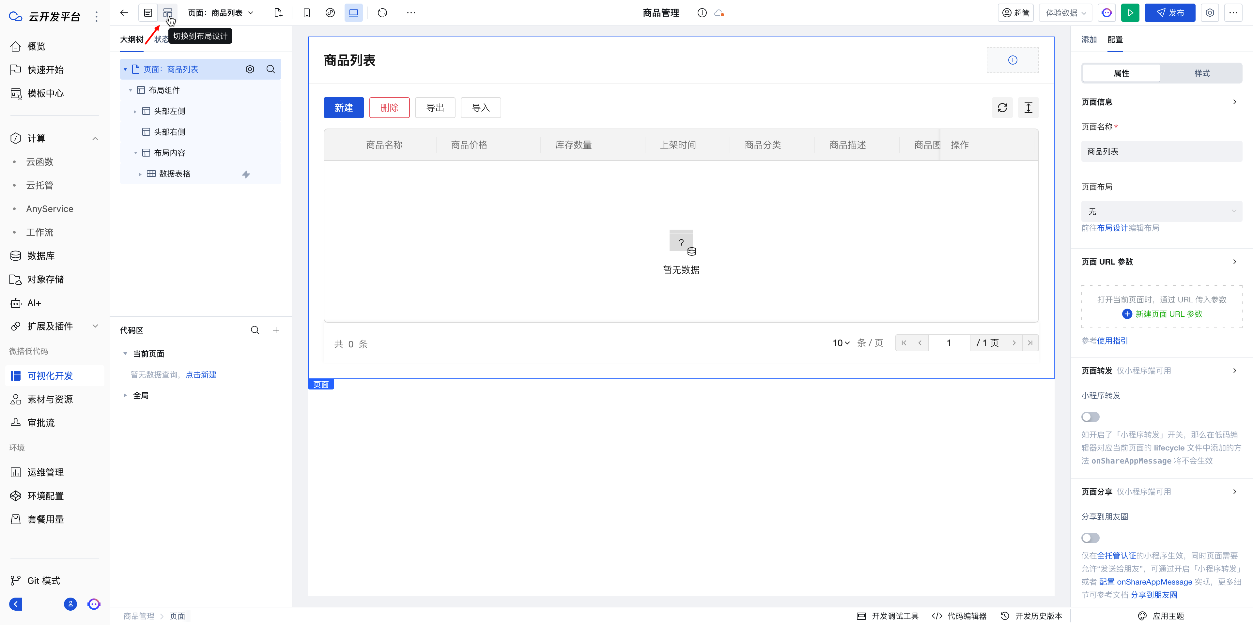Open 可视化开发 in the sidebar
1253x625 pixels.
point(54,375)
